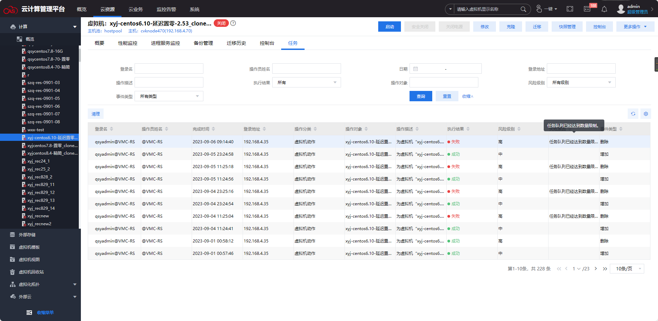Go to last page of results

[x=605, y=269]
